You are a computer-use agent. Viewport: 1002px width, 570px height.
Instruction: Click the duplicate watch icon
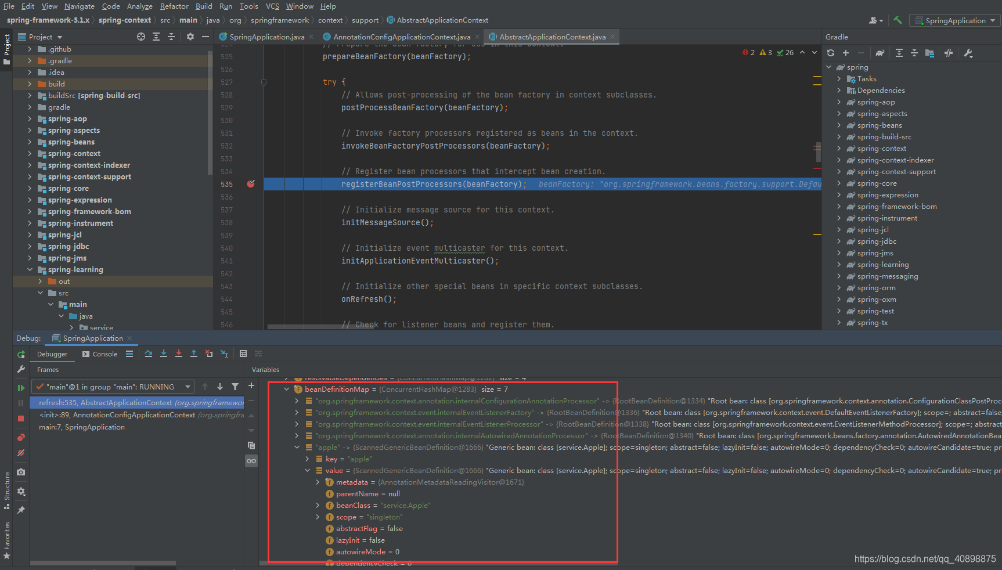coord(251,446)
